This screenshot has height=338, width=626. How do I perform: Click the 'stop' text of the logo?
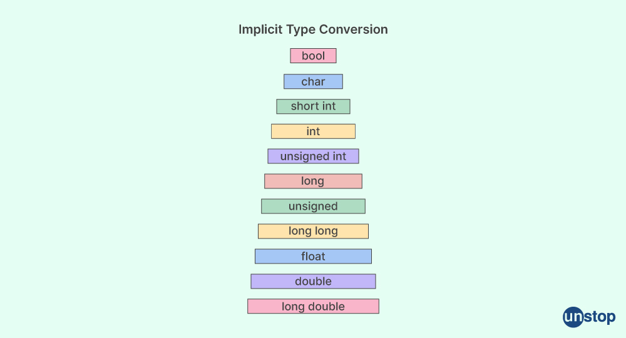coord(600,317)
